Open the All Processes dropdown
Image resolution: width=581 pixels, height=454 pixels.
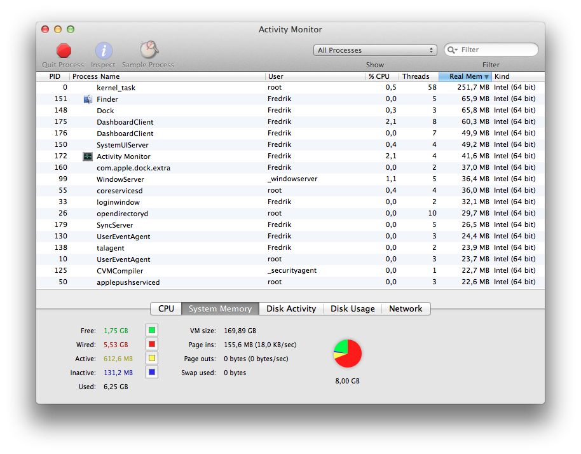[x=375, y=50]
